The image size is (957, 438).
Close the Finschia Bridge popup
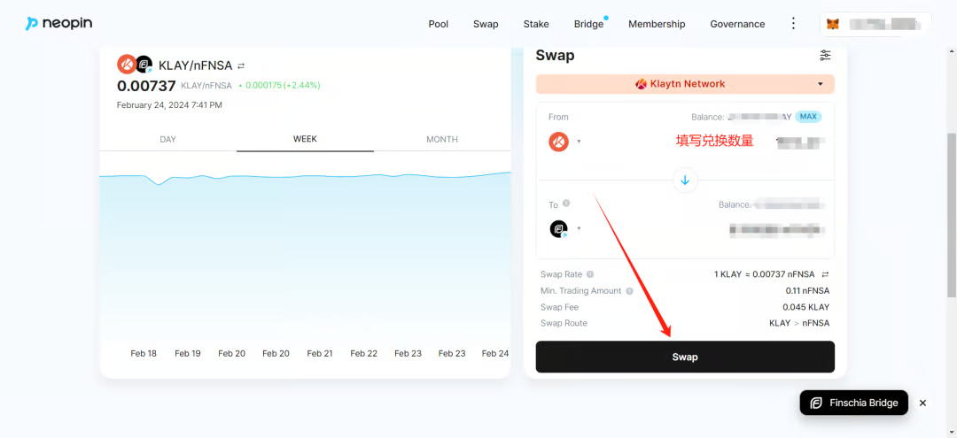pyautogui.click(x=922, y=403)
